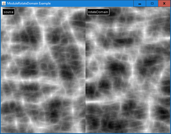
Task: Click the top-right corner of rotateDomain image
Action: (x=170, y=7)
